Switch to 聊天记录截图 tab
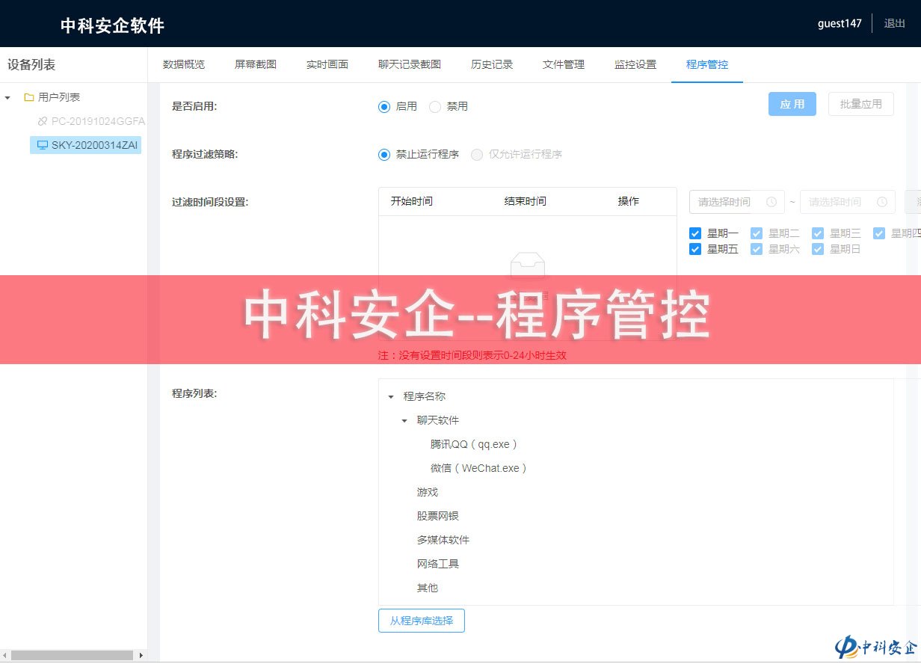 pyautogui.click(x=410, y=64)
